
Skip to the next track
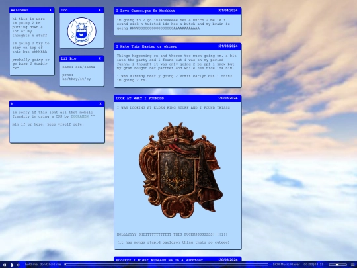pyautogui.click(x=19, y=265)
